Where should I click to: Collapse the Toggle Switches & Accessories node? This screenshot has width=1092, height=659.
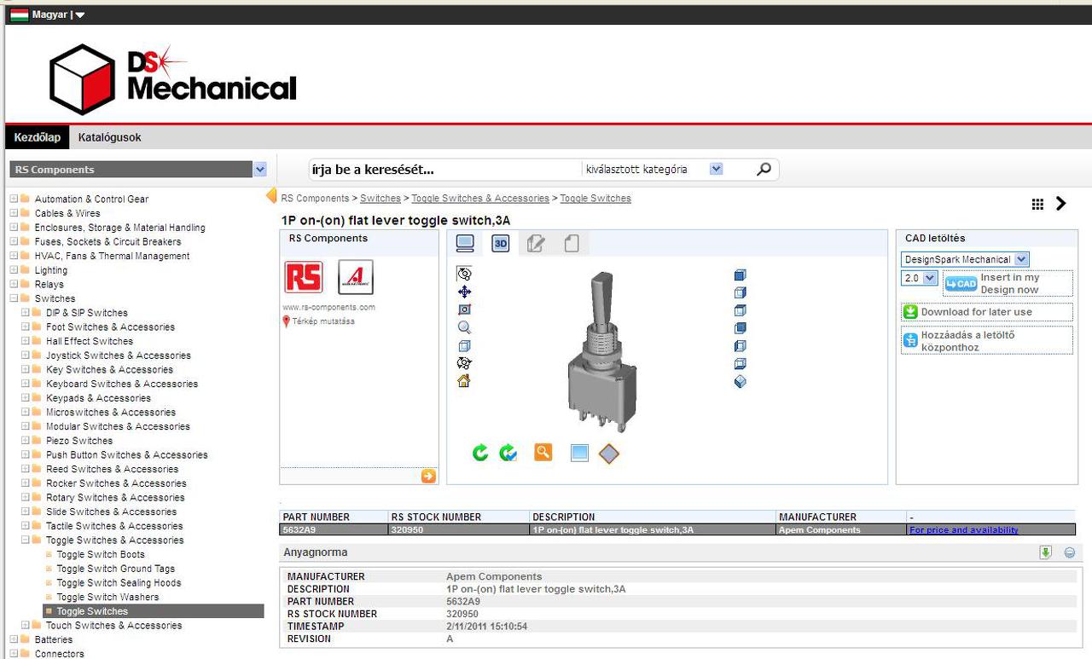click(x=25, y=540)
